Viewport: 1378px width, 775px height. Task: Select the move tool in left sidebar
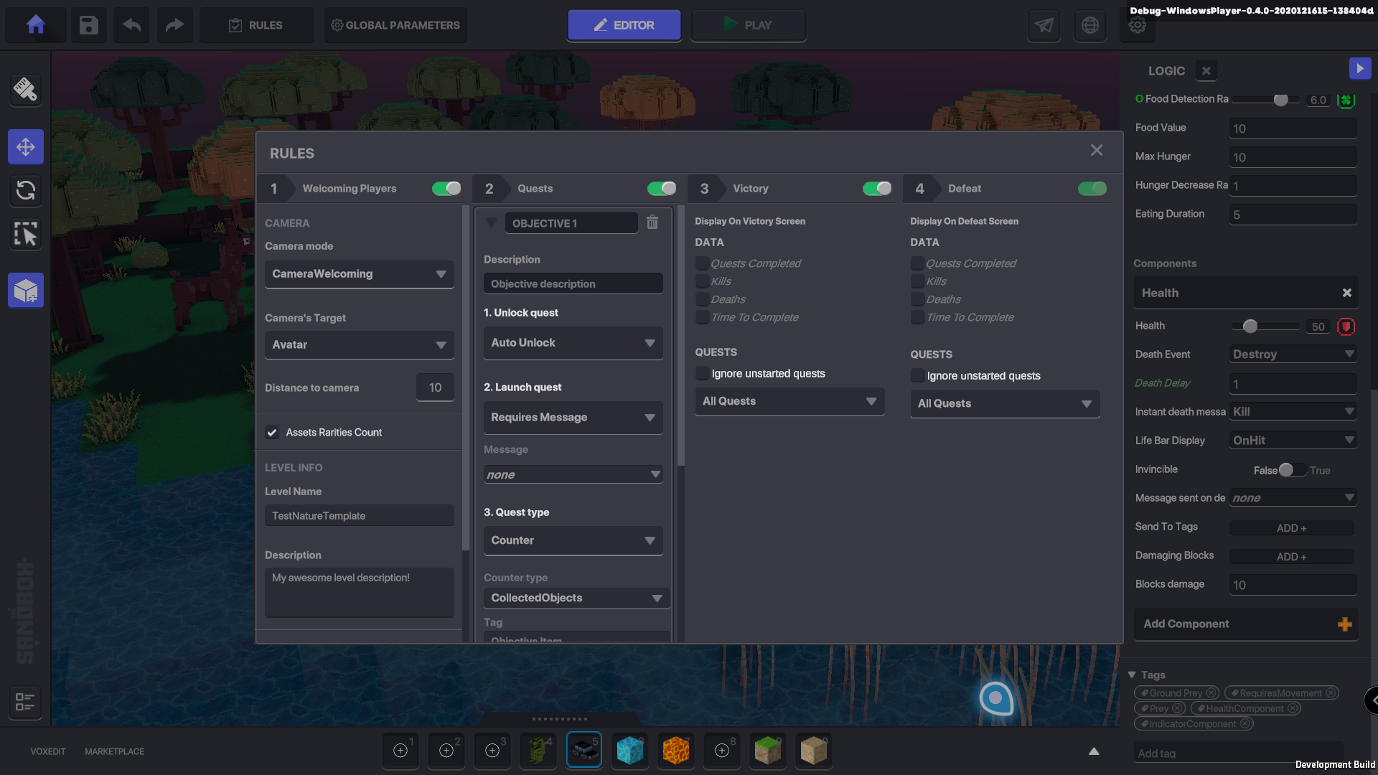tap(26, 147)
